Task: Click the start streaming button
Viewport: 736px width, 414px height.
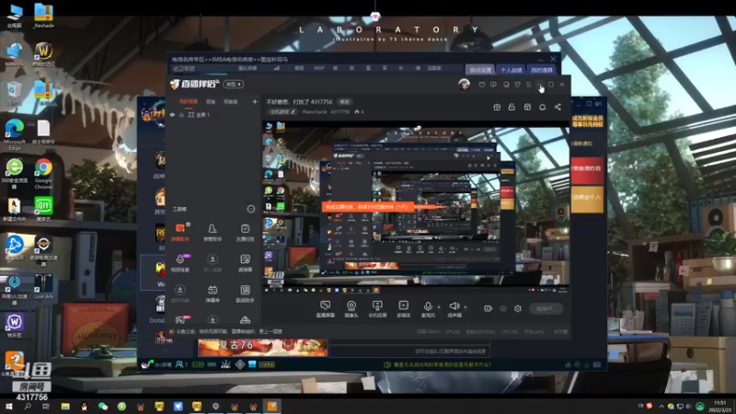Action: click(x=546, y=308)
